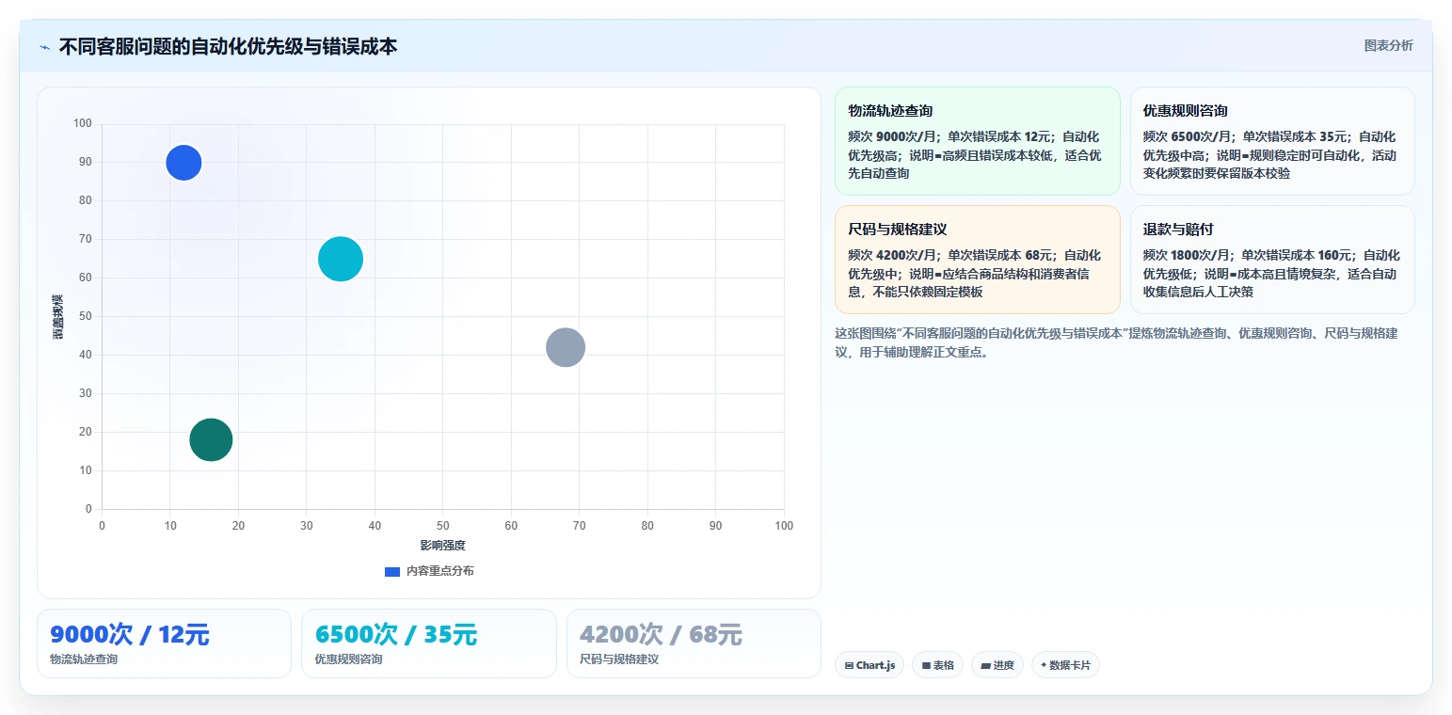Screen dimensions: 1452x715
Task: Click the 影响强度 x-axis title
Action: click(x=442, y=546)
